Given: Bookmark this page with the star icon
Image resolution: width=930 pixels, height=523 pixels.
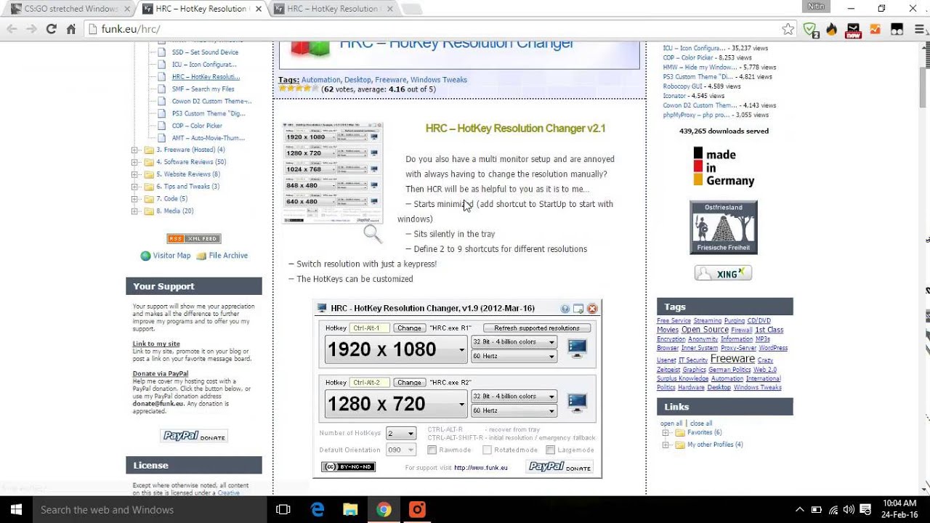Looking at the screenshot, I should click(788, 29).
